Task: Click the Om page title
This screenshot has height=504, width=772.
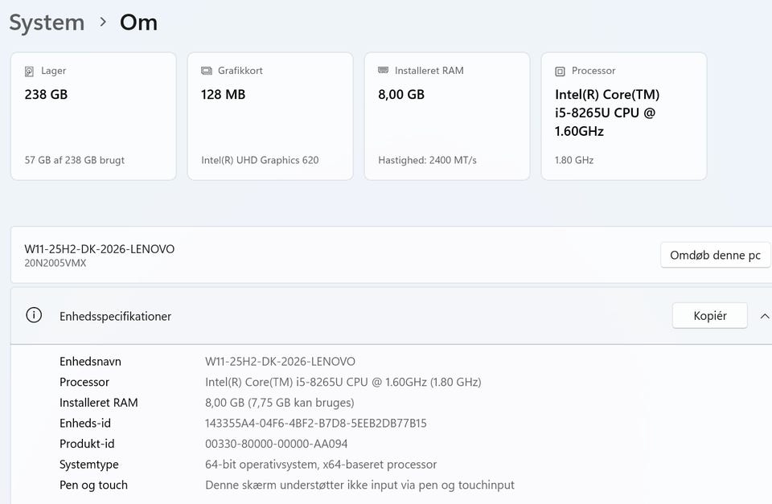Action: point(138,23)
